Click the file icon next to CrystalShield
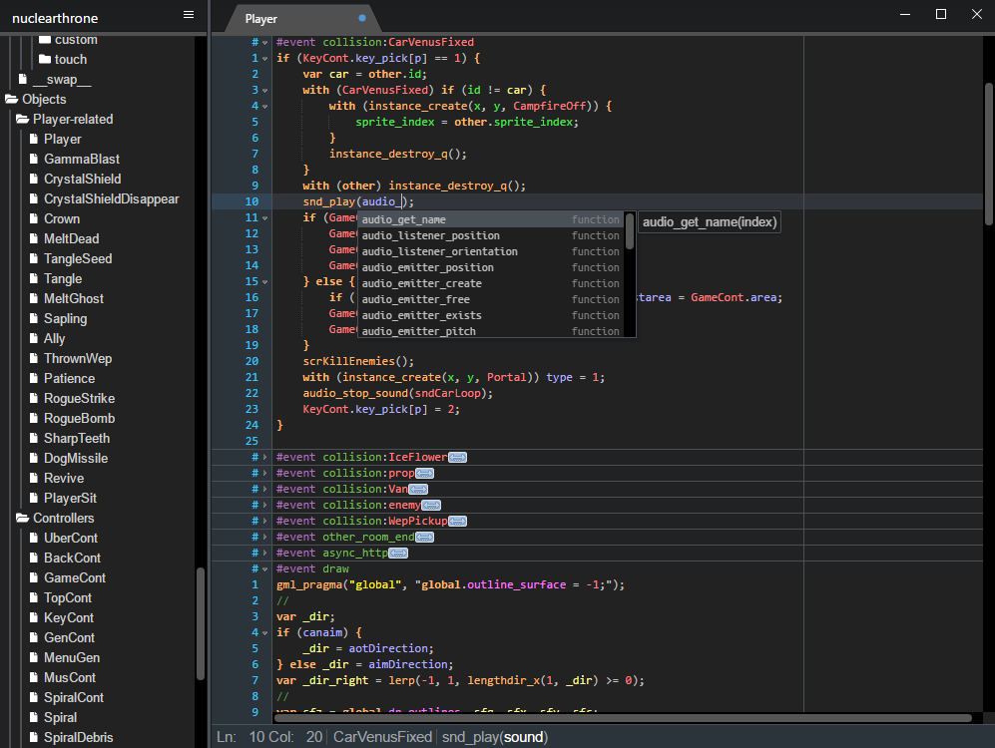This screenshot has width=995, height=748. pos(34,179)
